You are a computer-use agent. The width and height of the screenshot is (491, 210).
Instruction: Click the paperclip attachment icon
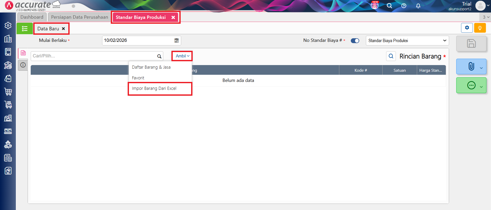(471, 66)
